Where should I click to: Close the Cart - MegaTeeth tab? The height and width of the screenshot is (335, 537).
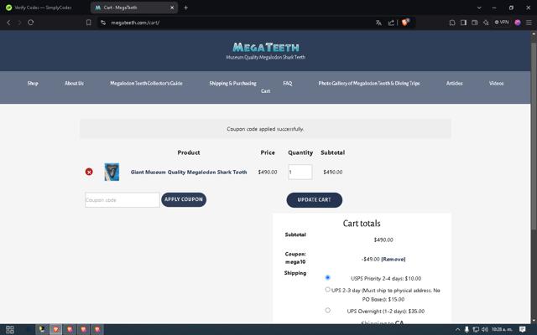coord(172,8)
